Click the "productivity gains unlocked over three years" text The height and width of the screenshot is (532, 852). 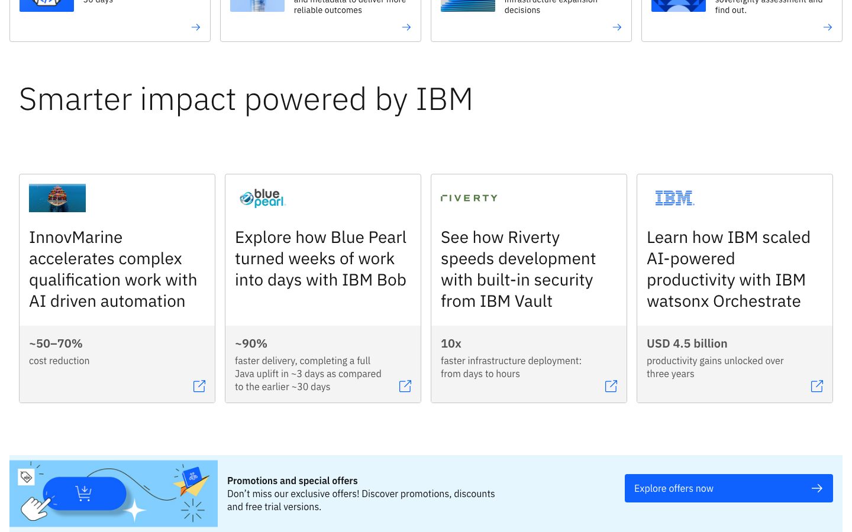[x=715, y=367]
